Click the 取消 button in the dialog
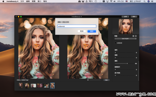This screenshot has height=97, width=156. [x=82, y=31]
